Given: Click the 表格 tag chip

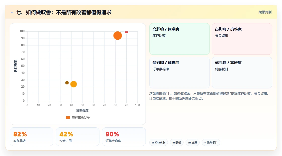Looking at the screenshot, I should (x=177, y=142).
